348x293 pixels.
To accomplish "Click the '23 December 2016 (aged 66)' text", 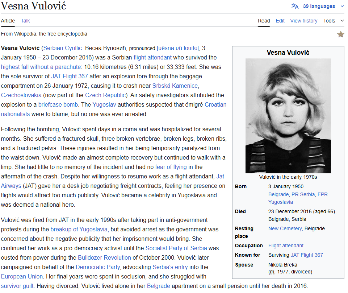I will click(302, 211).
